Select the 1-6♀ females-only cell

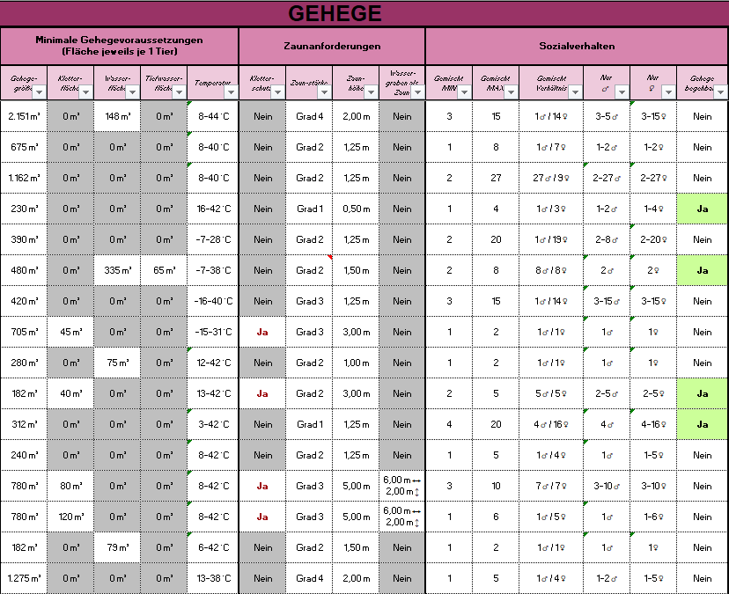(653, 517)
